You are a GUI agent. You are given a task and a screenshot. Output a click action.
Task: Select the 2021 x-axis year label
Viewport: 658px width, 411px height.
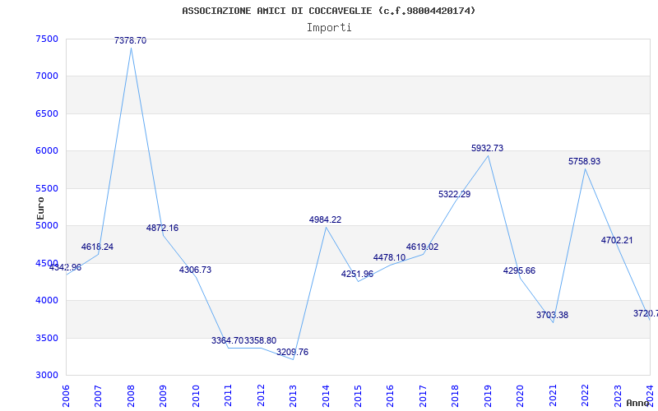click(x=553, y=396)
